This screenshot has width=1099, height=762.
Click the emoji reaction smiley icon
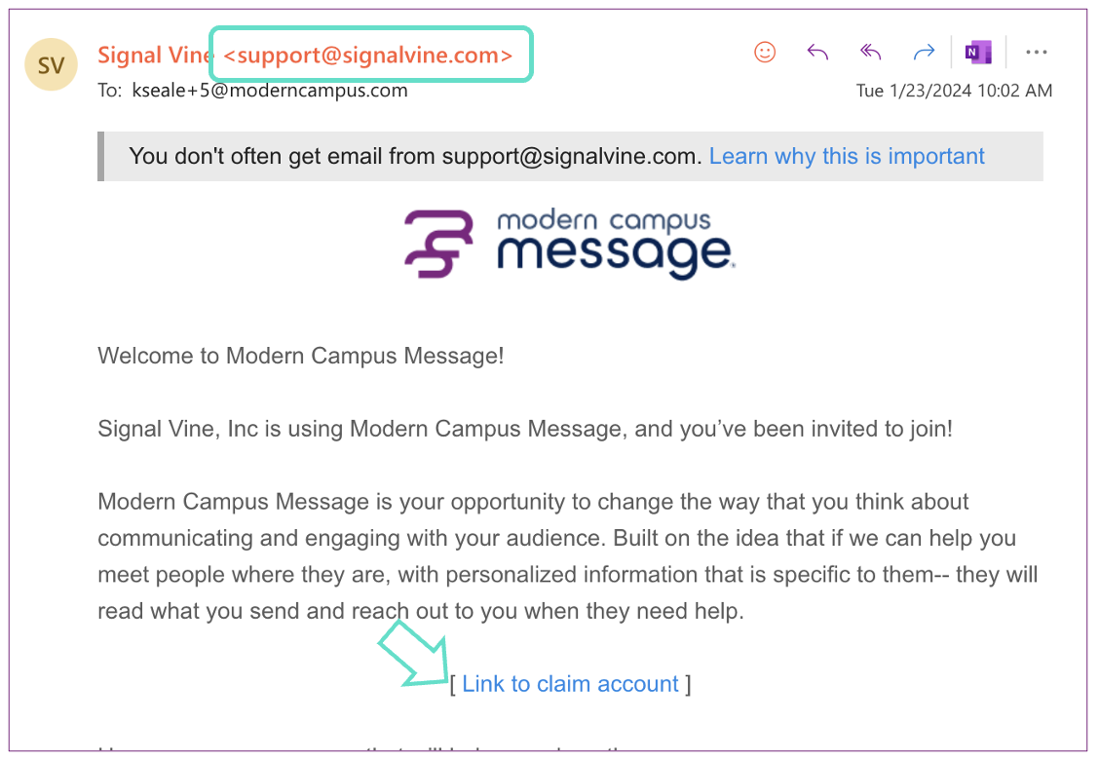coord(765,53)
